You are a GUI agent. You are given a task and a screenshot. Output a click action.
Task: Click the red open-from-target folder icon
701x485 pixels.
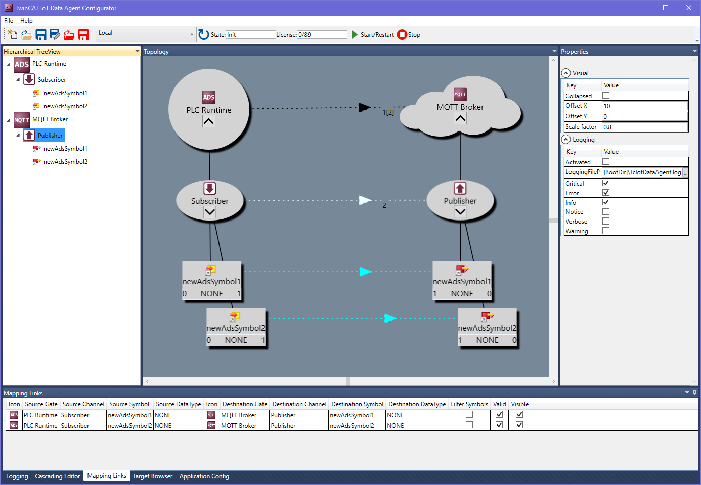pos(69,34)
